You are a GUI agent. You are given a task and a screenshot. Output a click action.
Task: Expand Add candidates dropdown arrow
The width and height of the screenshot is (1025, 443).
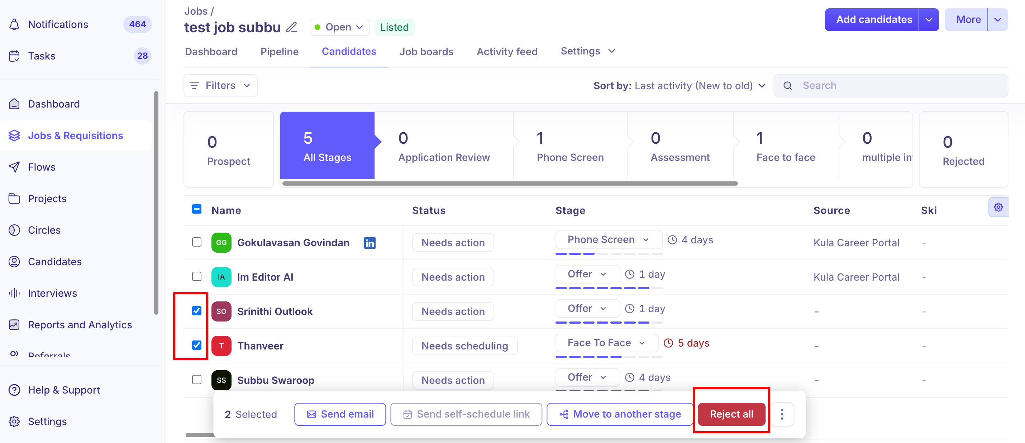point(929,19)
